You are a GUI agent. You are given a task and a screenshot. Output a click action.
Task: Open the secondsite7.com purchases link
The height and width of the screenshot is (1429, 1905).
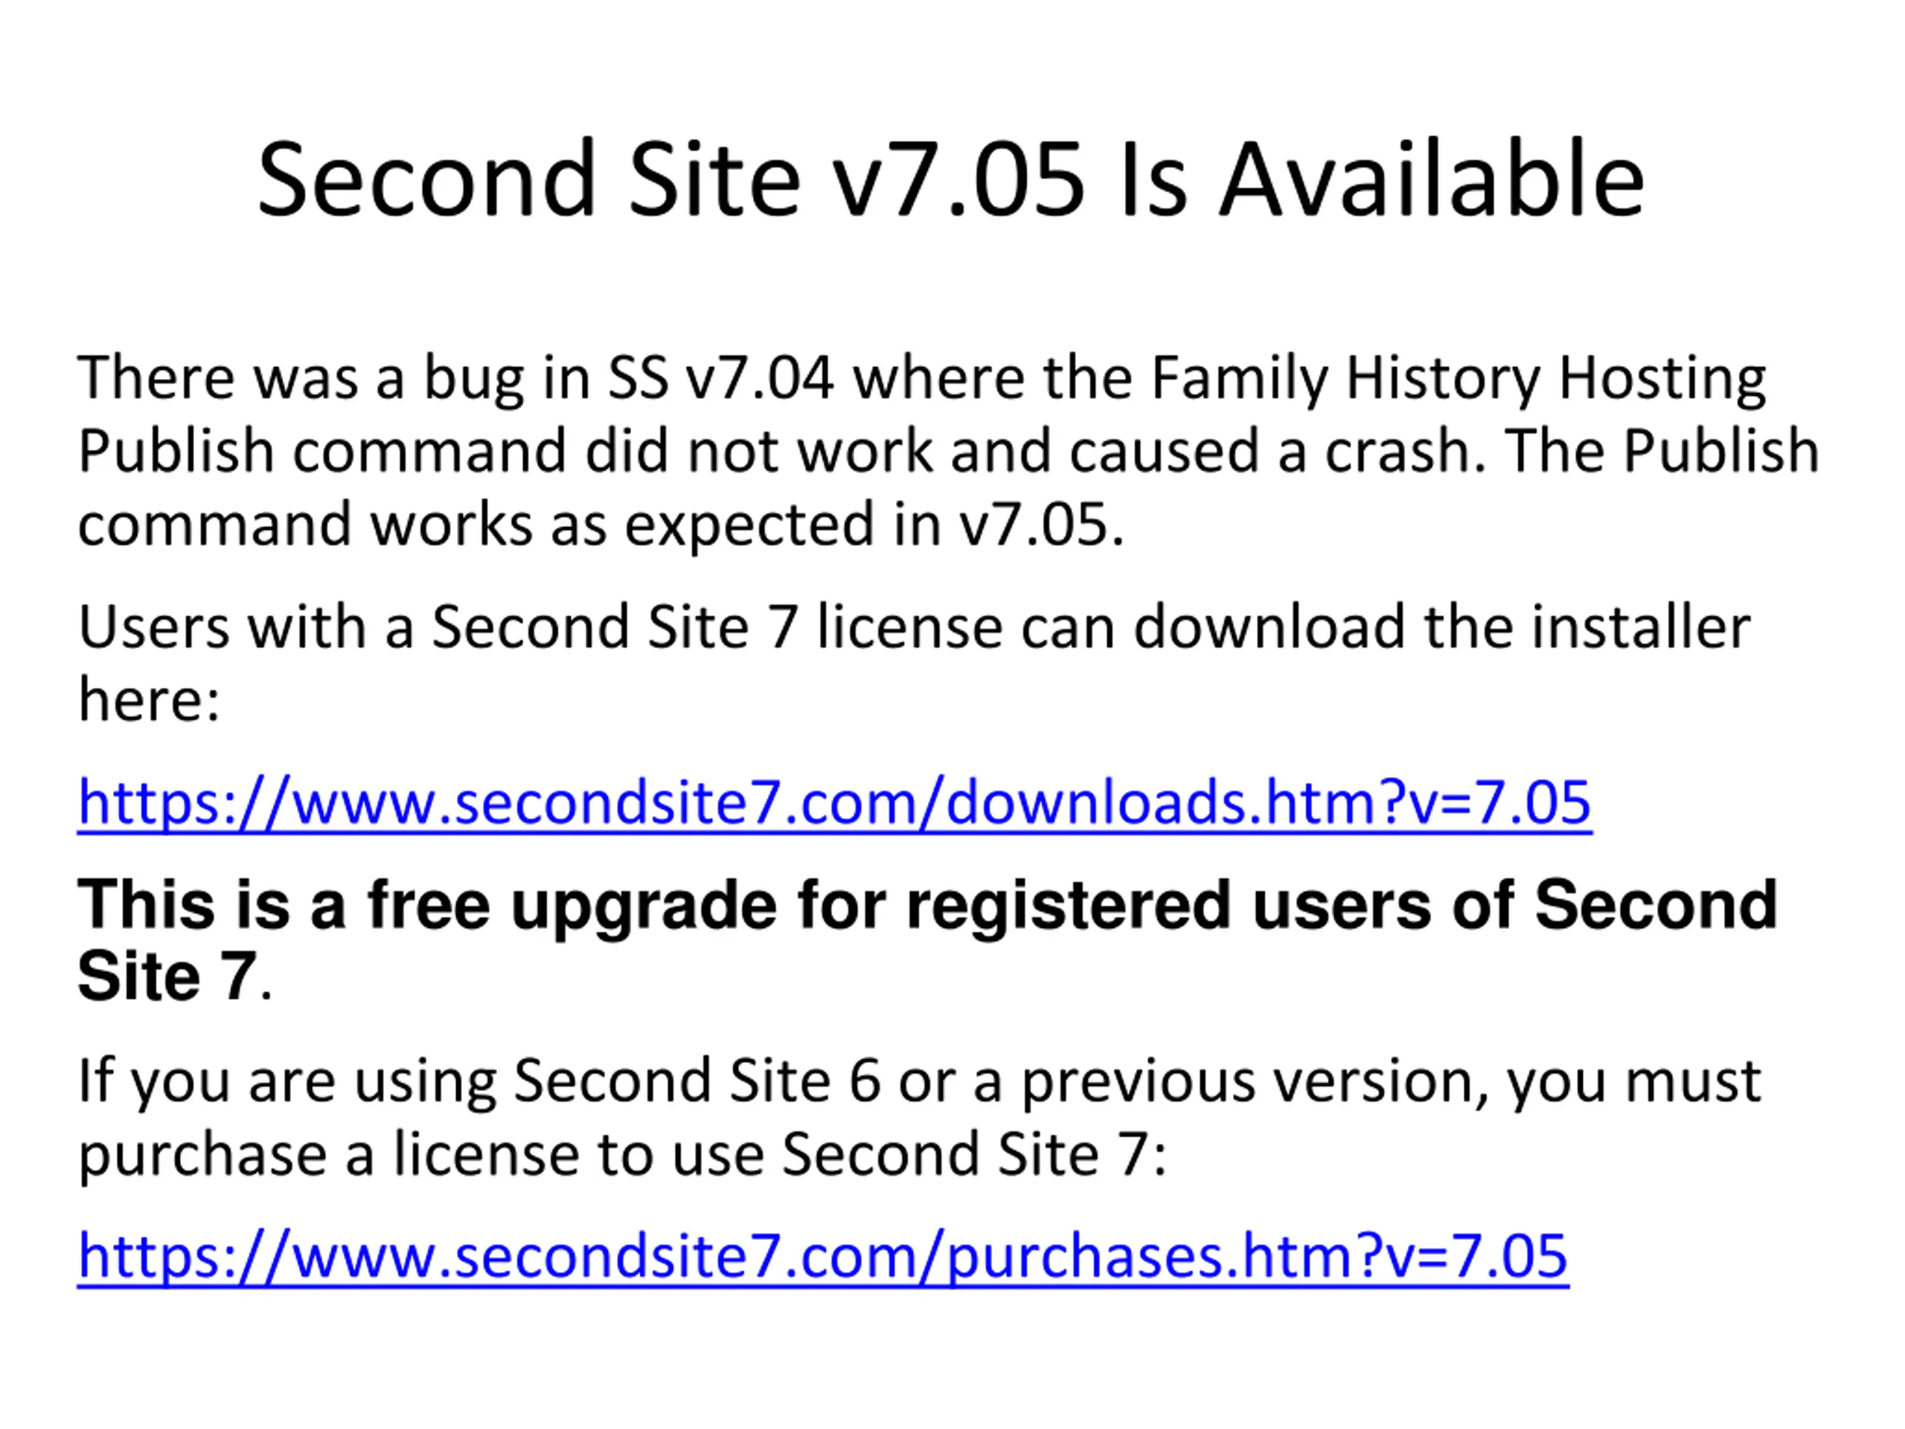[x=822, y=1256]
